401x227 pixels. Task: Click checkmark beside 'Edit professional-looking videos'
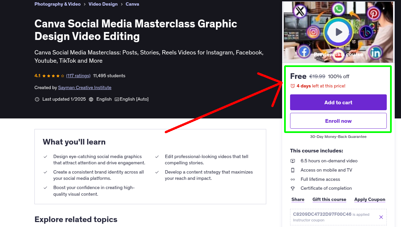point(157,157)
